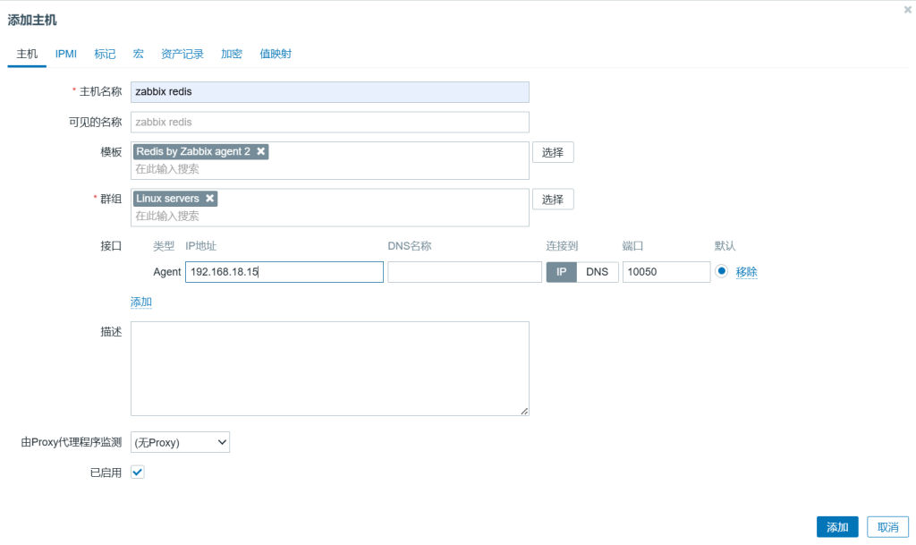Remove the Redis by Zabbix agent 2 template tag
The width and height of the screenshot is (916, 545).
click(x=261, y=151)
